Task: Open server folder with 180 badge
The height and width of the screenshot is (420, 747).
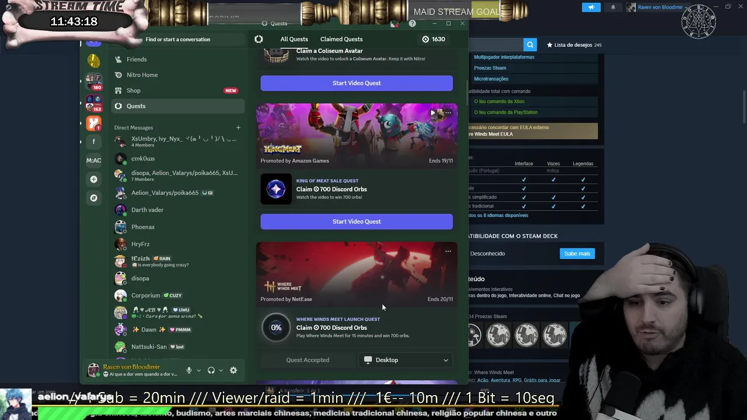Action: click(x=93, y=82)
